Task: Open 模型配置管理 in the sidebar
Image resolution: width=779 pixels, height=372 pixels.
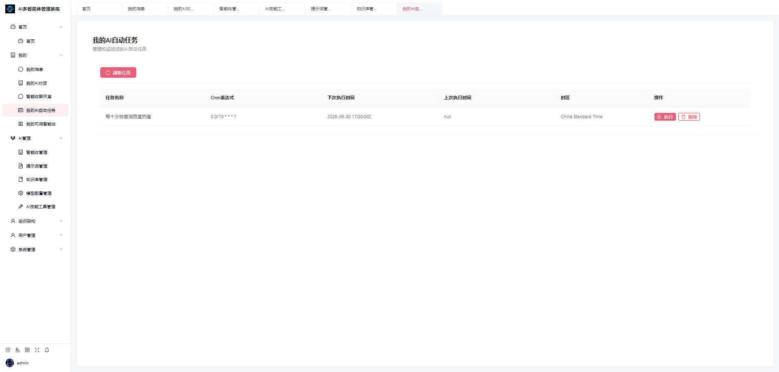Action: point(35,193)
